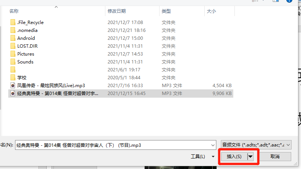Open the 音频文件 file type dropdown
The image size is (301, 169).
point(256,145)
